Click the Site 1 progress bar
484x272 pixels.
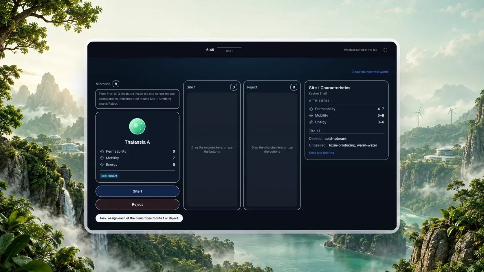pyautogui.click(x=229, y=47)
